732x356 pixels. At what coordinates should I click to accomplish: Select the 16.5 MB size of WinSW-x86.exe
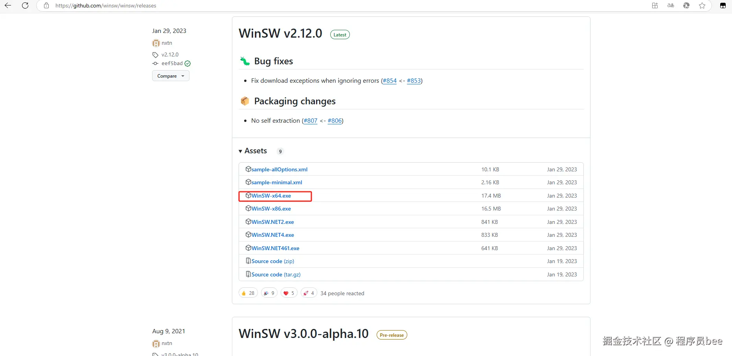(491, 209)
